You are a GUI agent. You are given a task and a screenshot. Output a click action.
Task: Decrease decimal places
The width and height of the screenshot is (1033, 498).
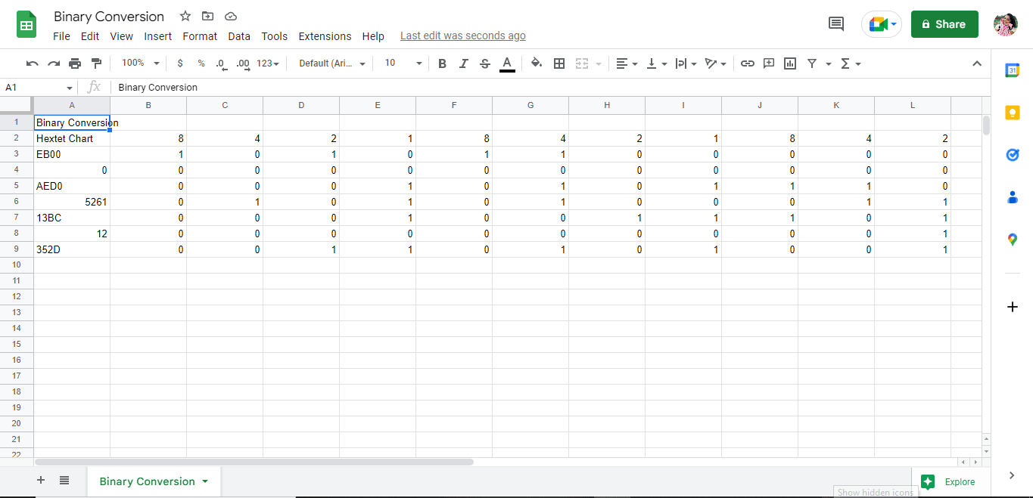pyautogui.click(x=220, y=63)
